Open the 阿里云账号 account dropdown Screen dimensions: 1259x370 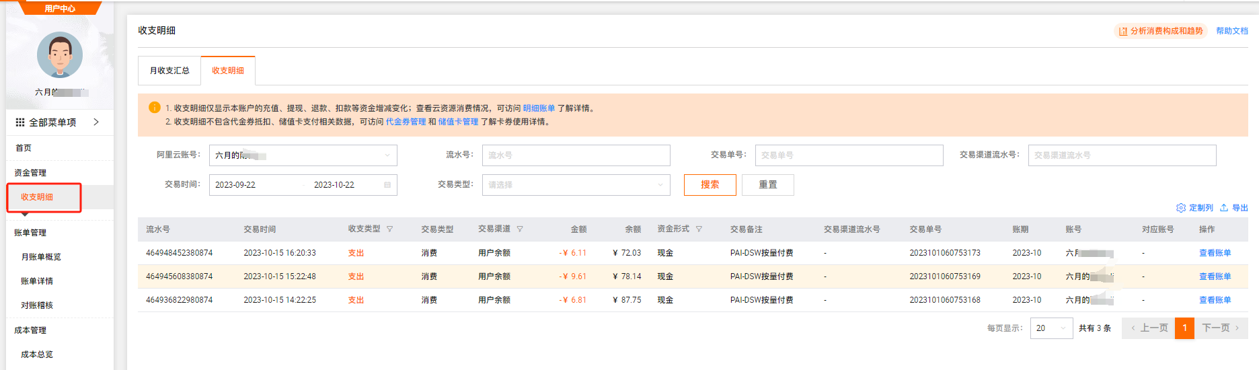coord(303,155)
